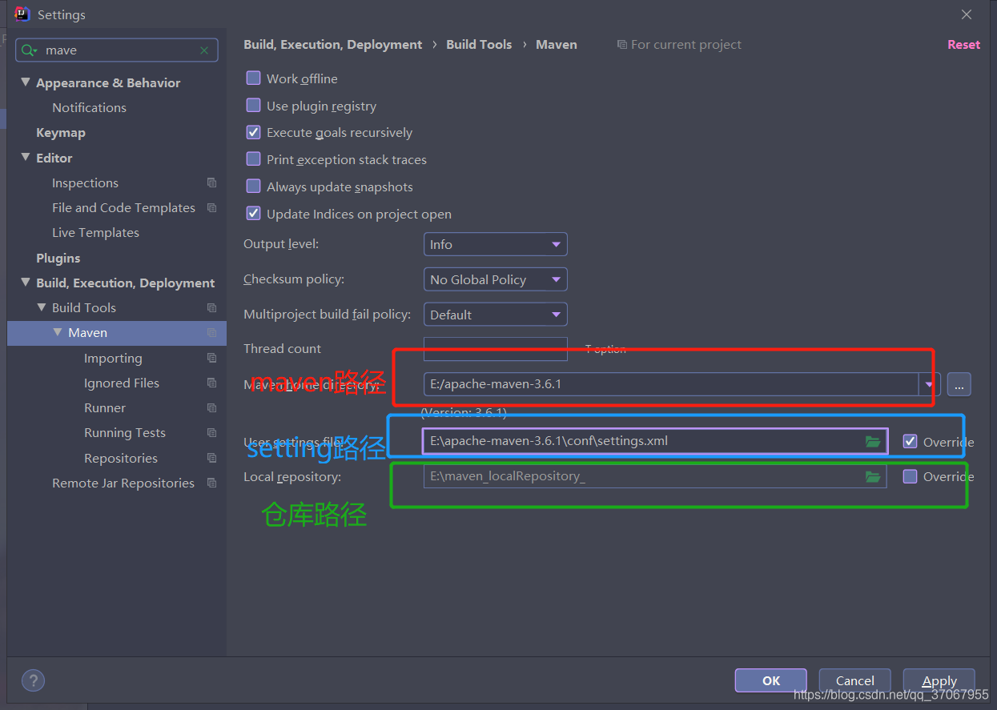Browse folder icon for Local repository

tap(873, 476)
